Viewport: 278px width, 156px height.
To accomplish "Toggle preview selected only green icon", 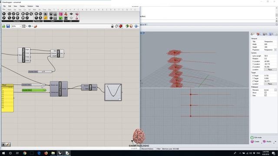I will pos(127,26).
